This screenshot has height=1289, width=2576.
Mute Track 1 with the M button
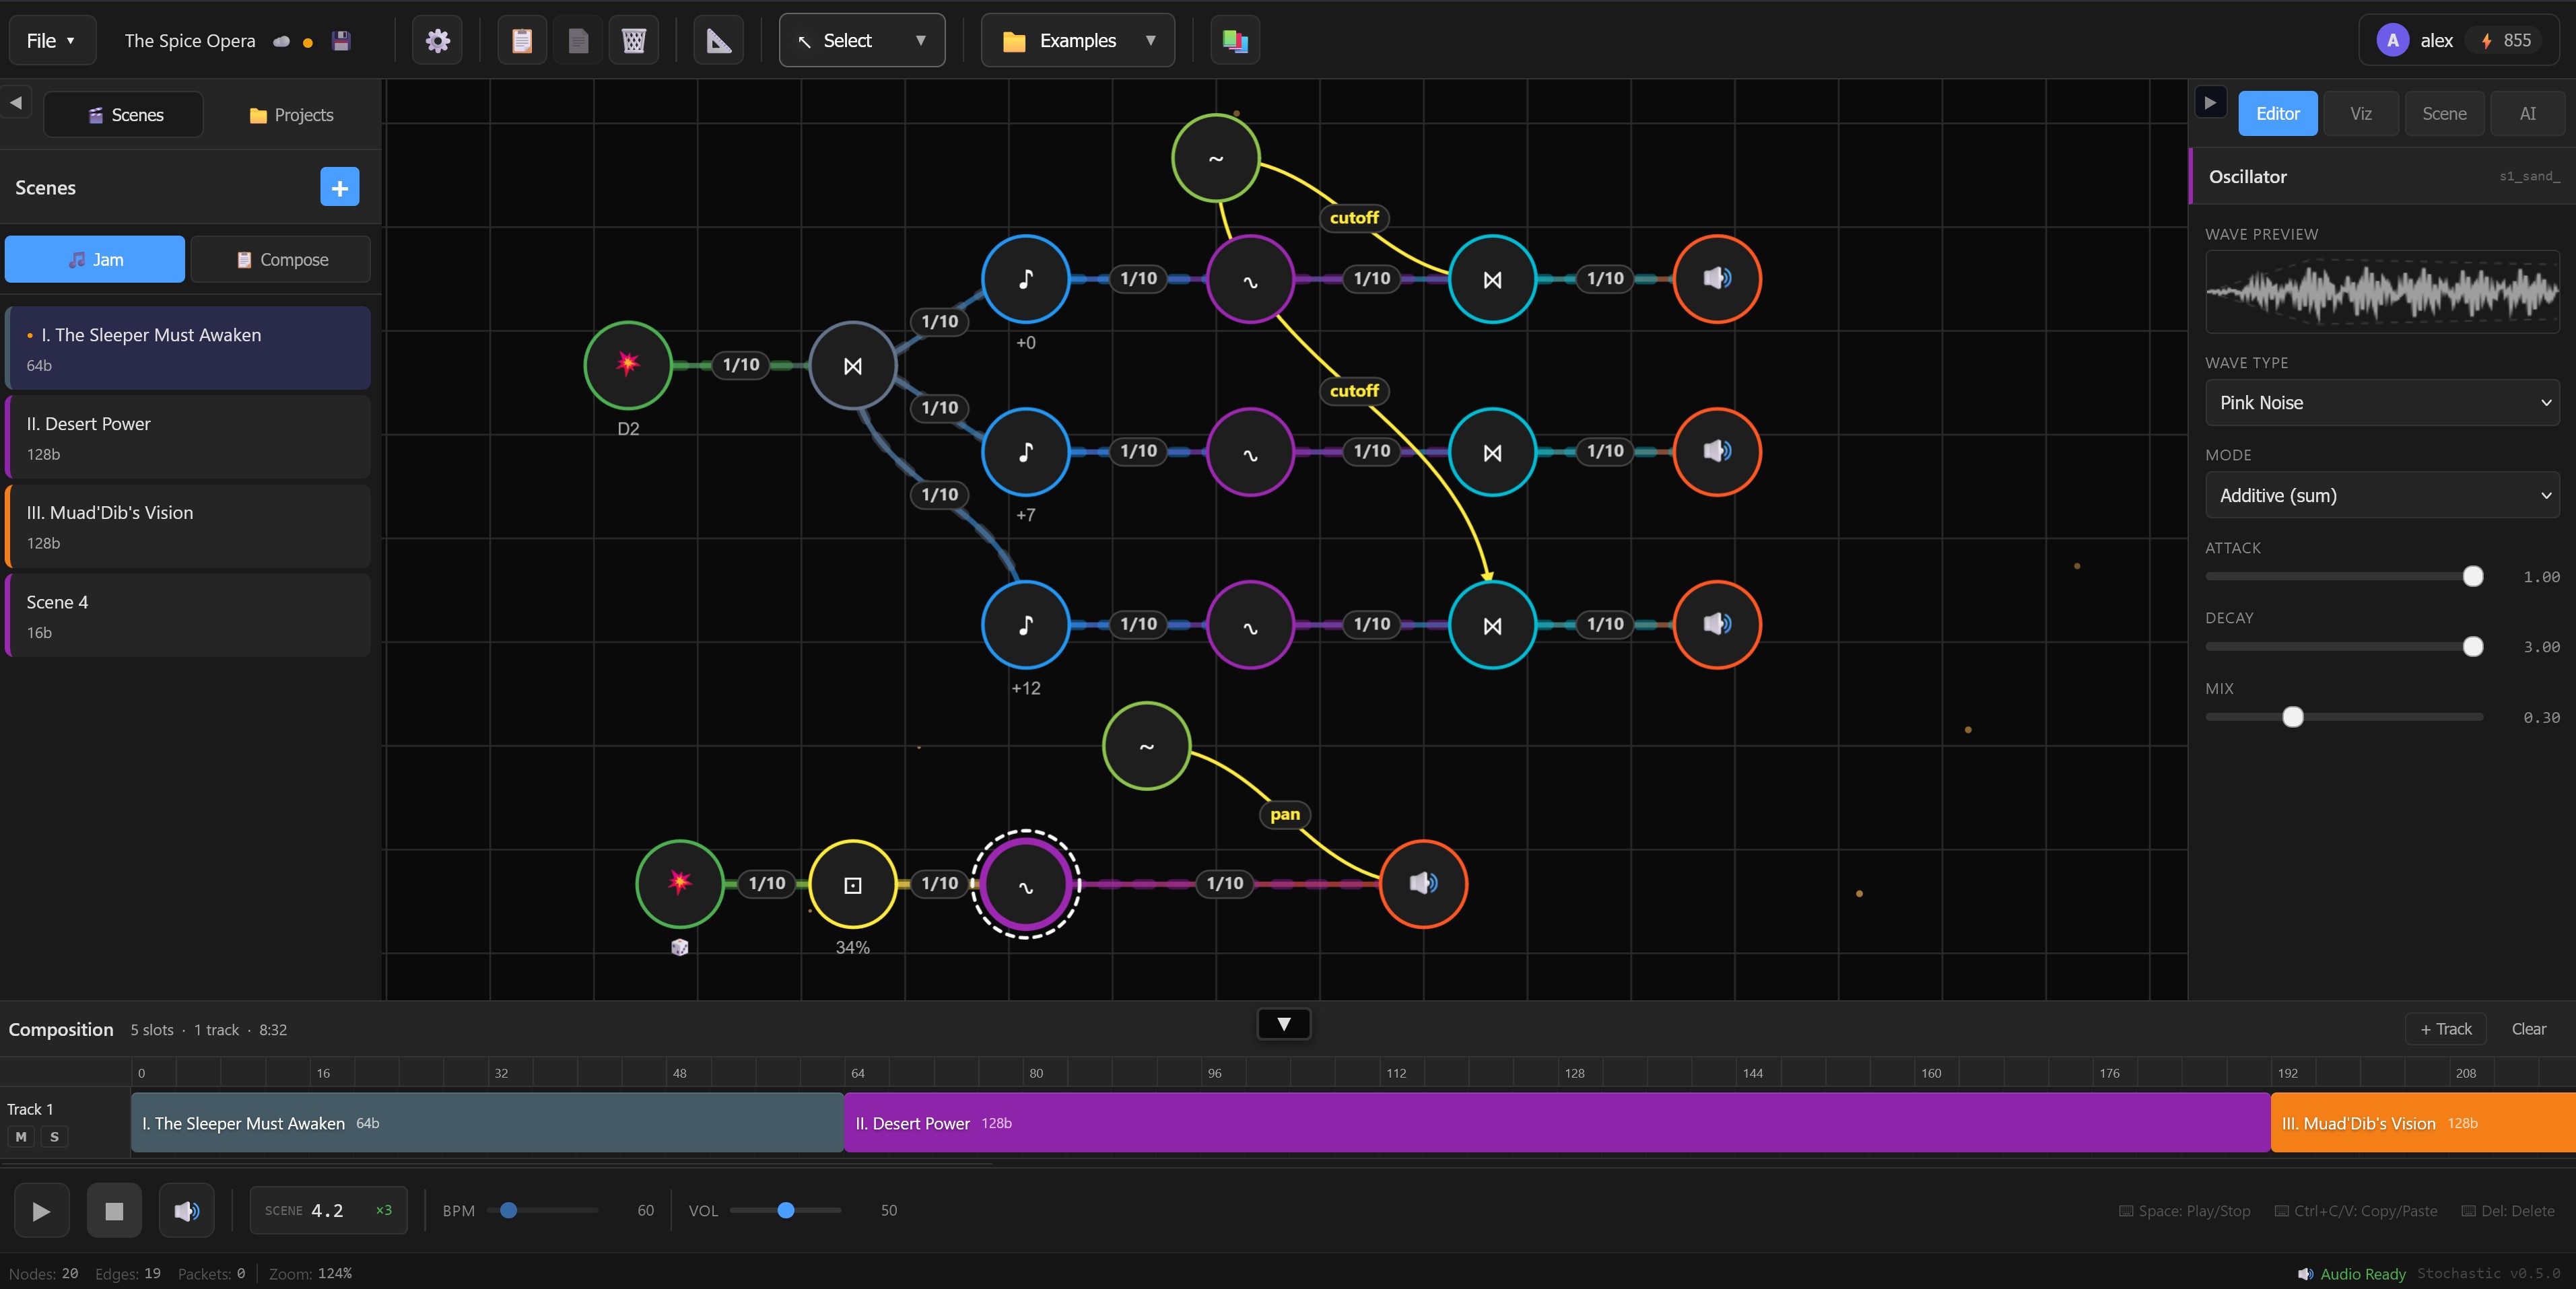point(21,1138)
